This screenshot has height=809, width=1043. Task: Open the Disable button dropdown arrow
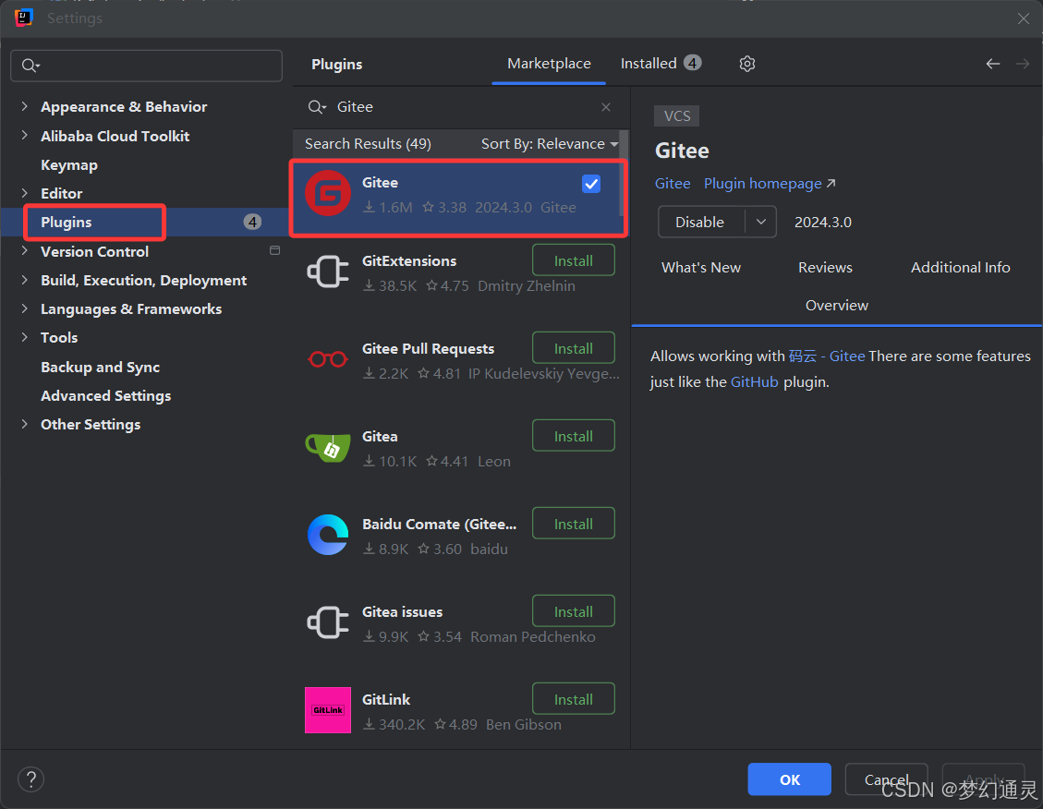click(761, 222)
